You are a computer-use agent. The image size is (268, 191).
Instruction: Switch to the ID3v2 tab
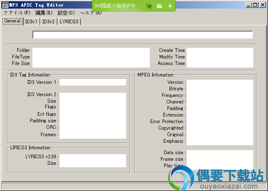(48, 22)
